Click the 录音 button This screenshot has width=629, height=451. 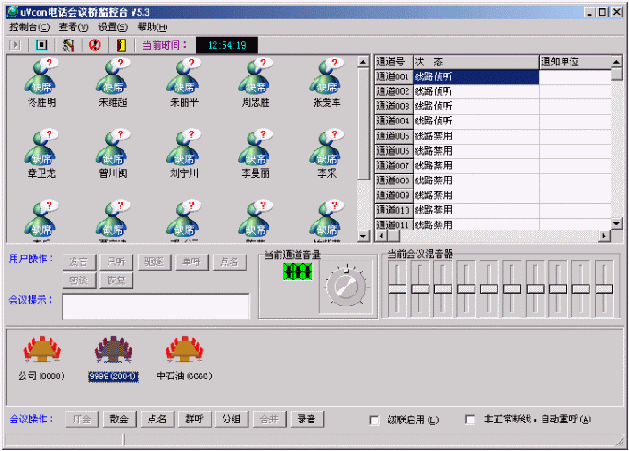[306, 419]
